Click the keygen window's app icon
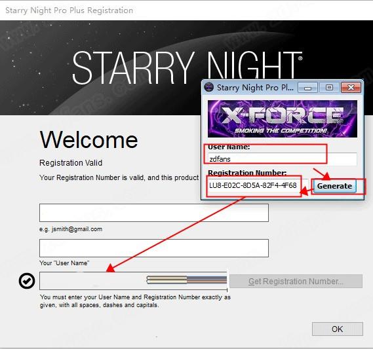 coord(209,87)
